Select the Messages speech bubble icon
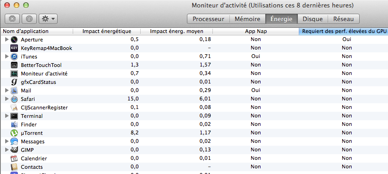The image size is (388, 174). tap(14, 141)
